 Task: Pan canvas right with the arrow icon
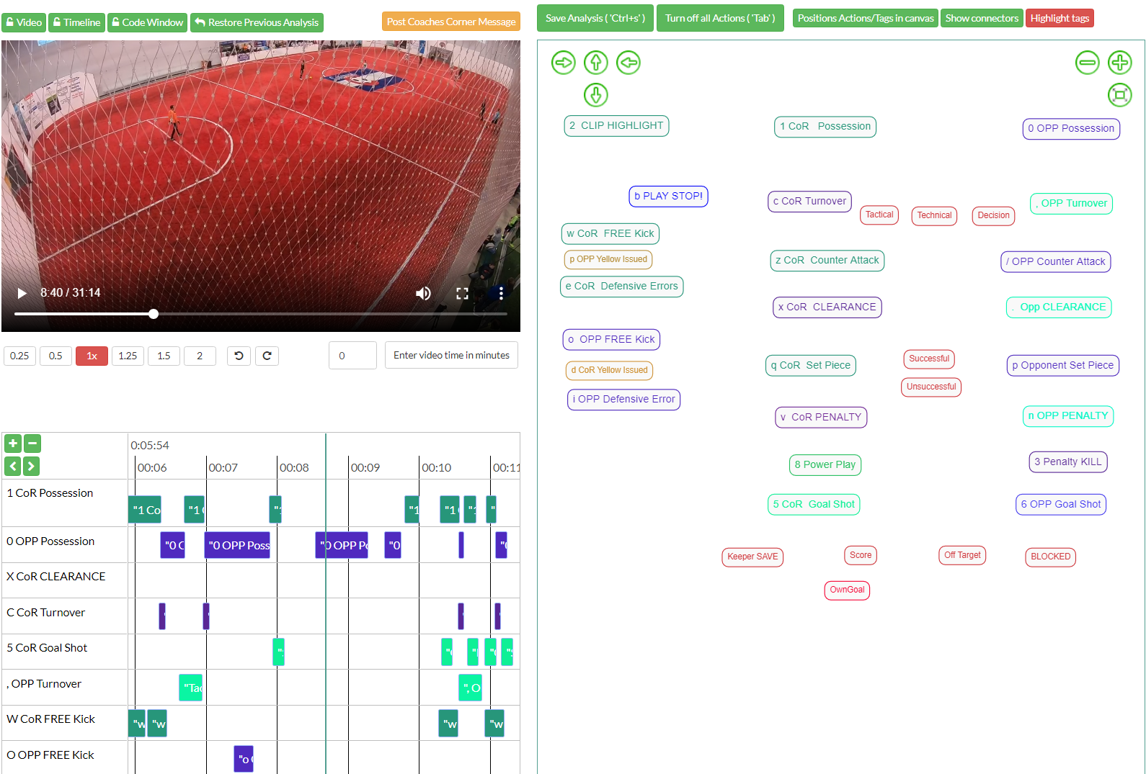click(x=564, y=63)
